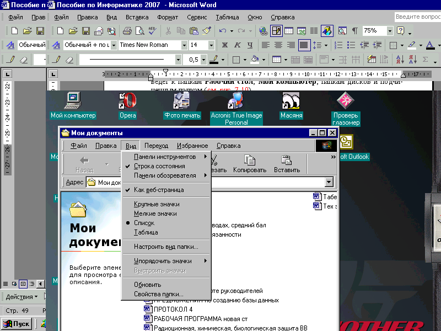
Task: Click the Мой компьютер desktop icon
Action: 73,105
